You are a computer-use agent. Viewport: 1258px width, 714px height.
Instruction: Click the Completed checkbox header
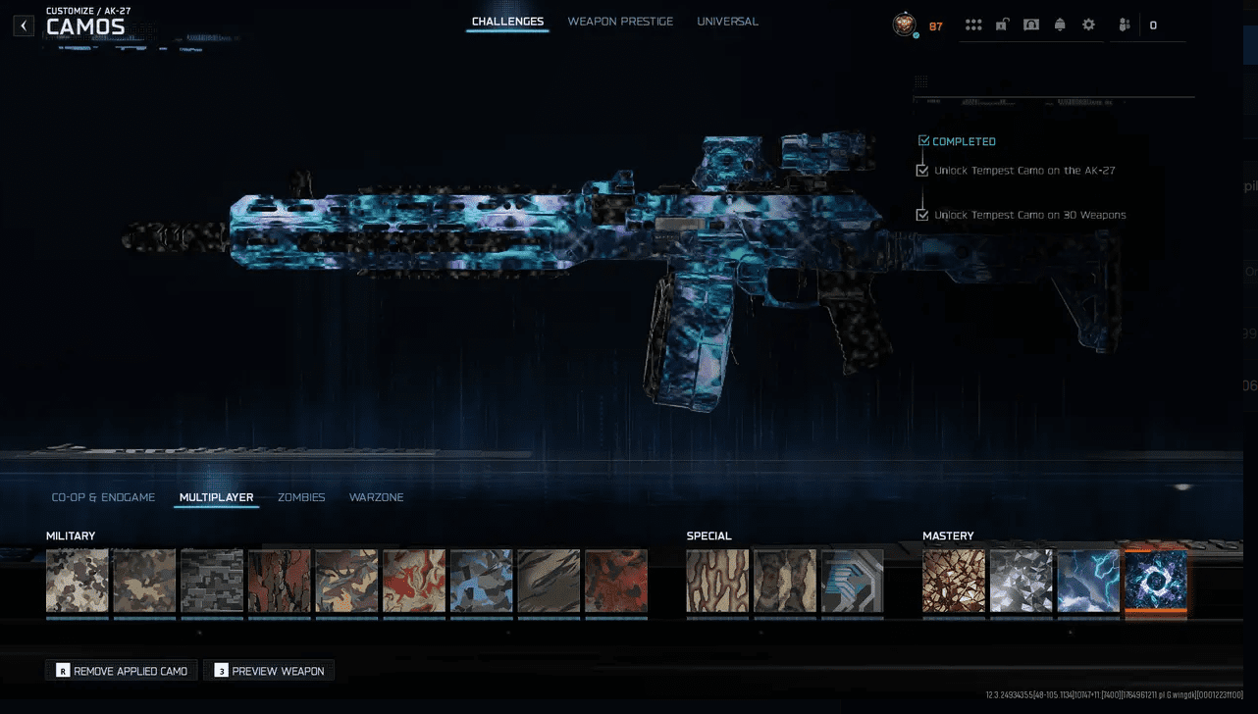(x=923, y=141)
